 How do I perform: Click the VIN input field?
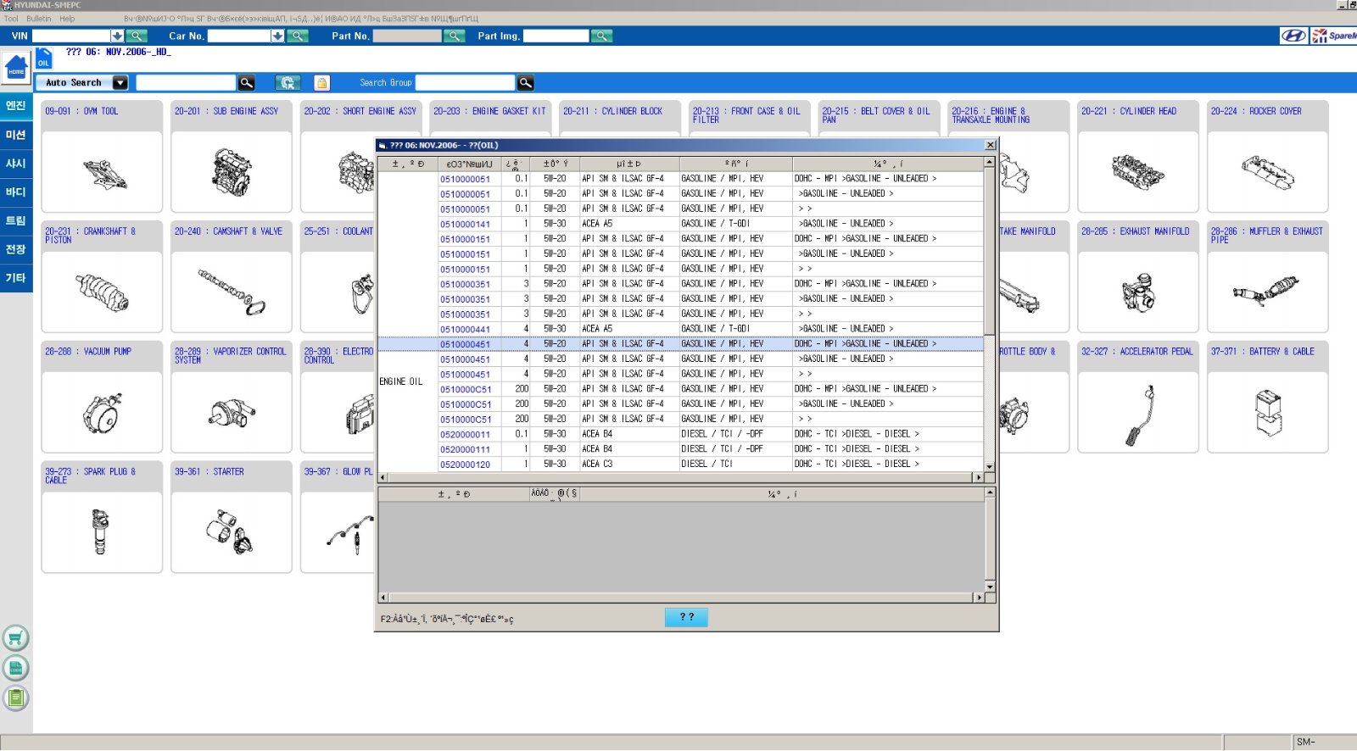71,36
